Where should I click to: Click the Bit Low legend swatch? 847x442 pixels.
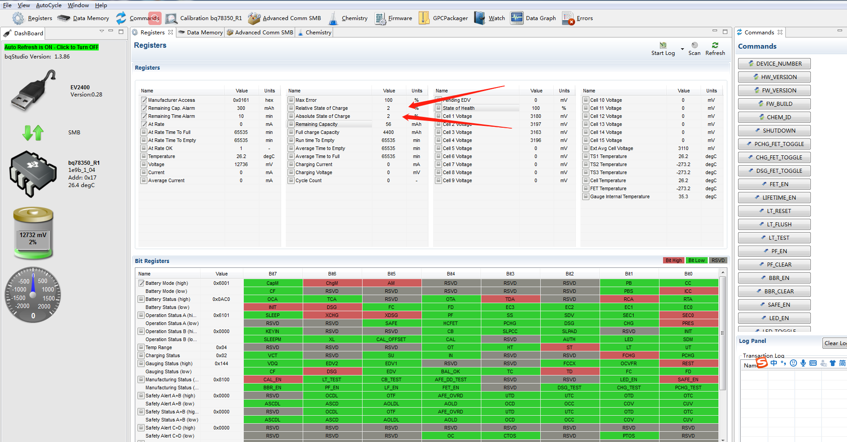coord(697,260)
